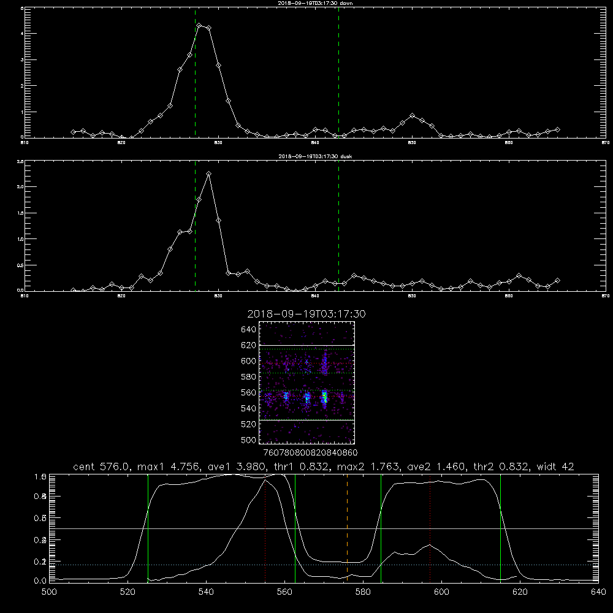Viewport: 613px width, 613px height.
Task: Click last diamond data point of the dusk curve
Action: pos(557,280)
